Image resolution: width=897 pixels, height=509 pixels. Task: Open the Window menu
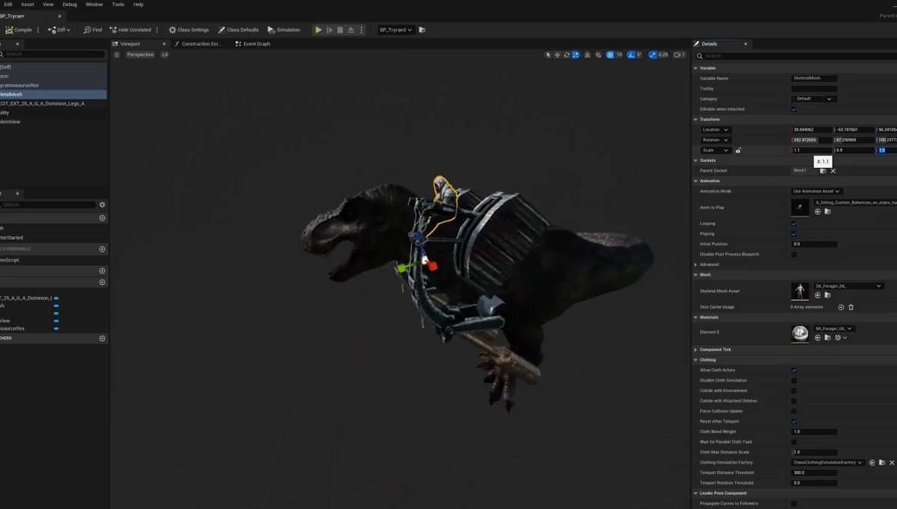point(94,5)
